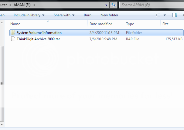
Task: Select ThinkDigit Archive 2009.rar file icon
Action: coord(13,39)
